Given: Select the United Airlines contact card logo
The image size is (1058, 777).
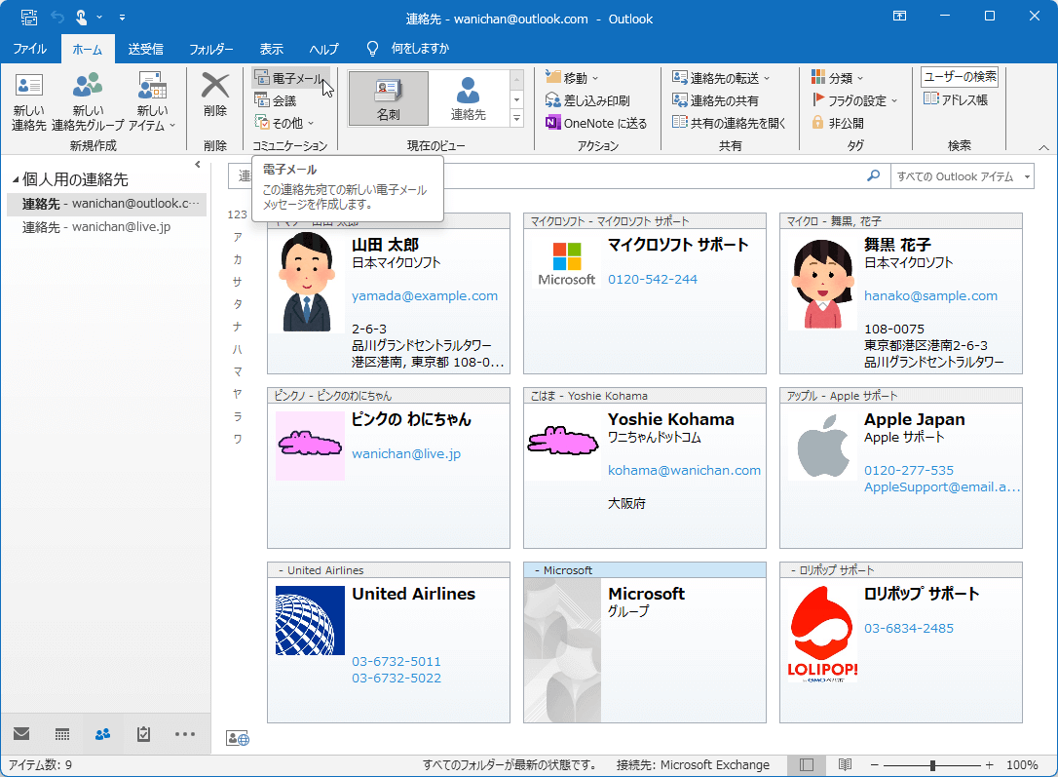Looking at the screenshot, I should (310, 620).
